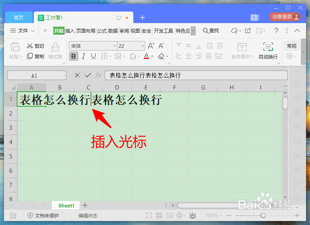Toggle Bold formatting
310x225 pixels.
[74, 57]
